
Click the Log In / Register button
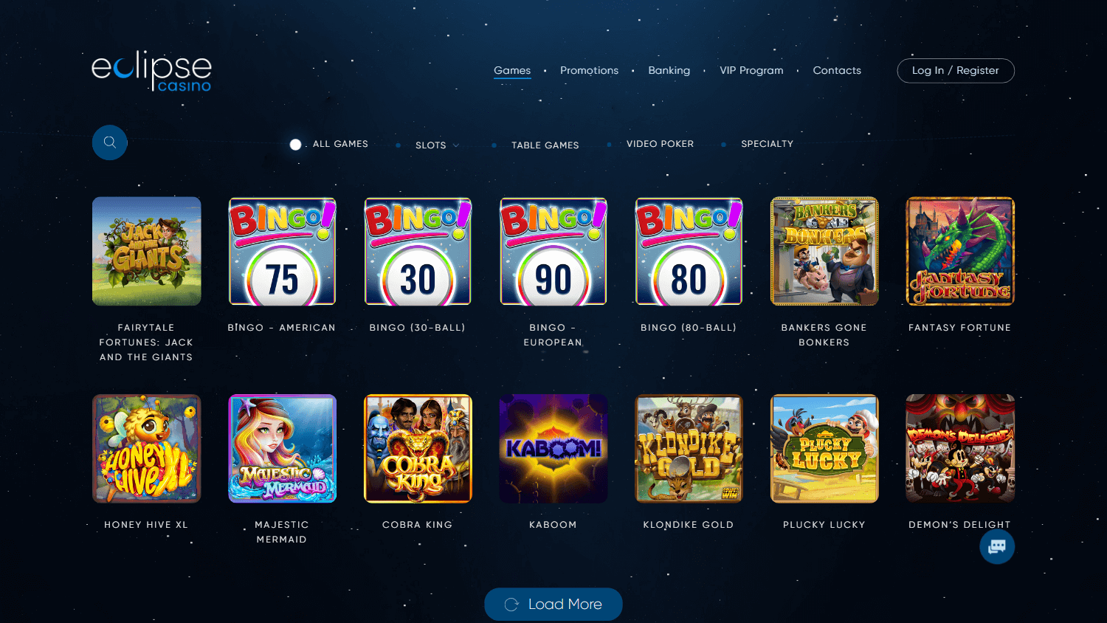pyautogui.click(x=956, y=71)
